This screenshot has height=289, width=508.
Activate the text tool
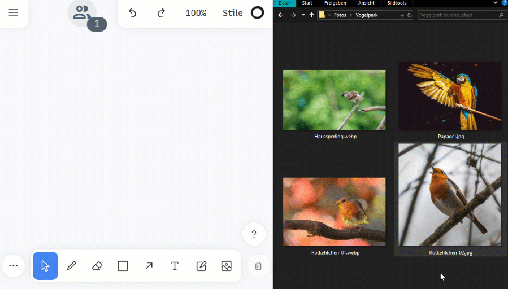point(175,266)
